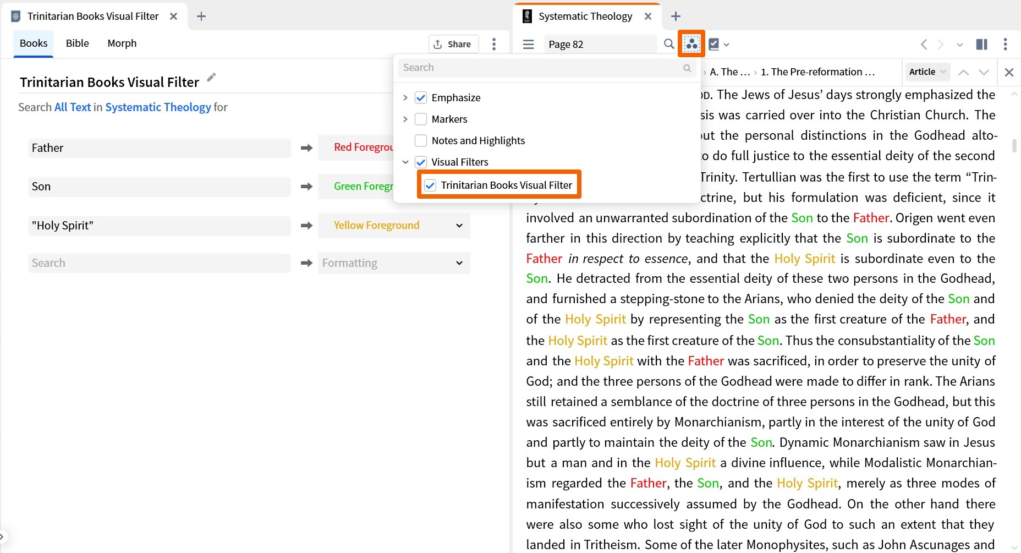This screenshot has height=553, width=1021.
Task: Enable the Markers checkbox
Action: click(x=421, y=119)
